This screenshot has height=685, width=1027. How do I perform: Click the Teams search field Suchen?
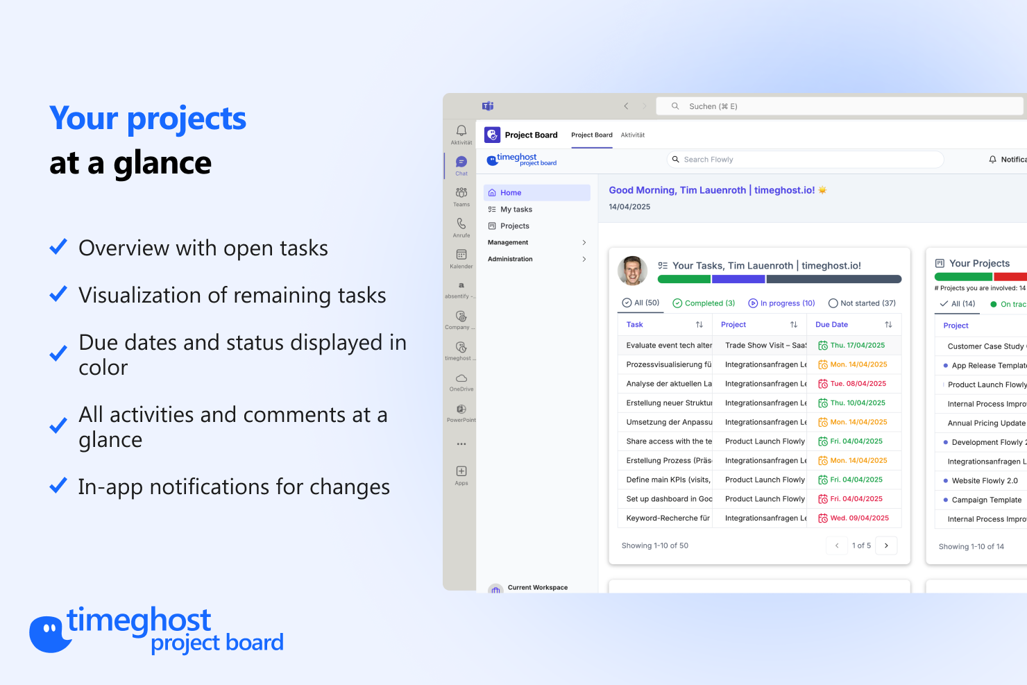coord(840,106)
